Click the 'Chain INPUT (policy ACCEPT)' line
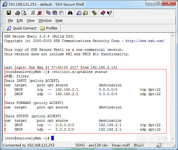 32,81
